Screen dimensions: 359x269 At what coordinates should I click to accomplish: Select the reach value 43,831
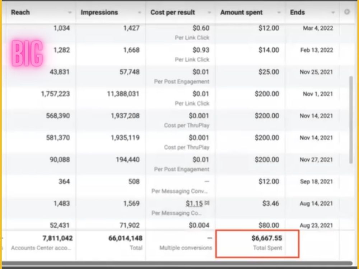(60, 72)
